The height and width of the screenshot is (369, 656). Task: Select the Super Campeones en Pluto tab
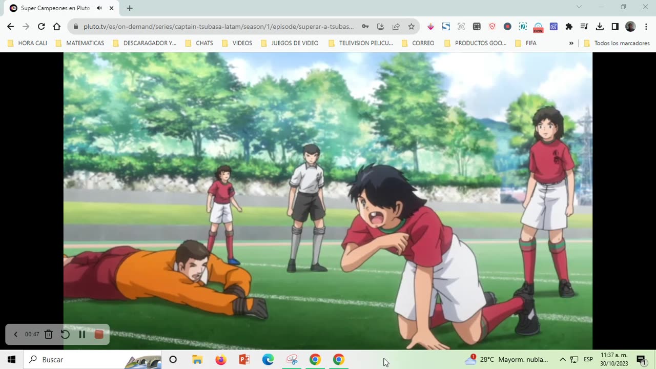pyautogui.click(x=55, y=8)
